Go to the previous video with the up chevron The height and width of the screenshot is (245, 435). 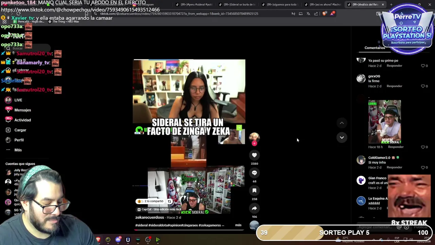[342, 123]
